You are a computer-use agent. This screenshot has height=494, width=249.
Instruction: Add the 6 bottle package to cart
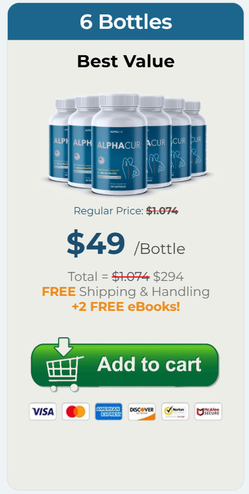[x=125, y=365]
